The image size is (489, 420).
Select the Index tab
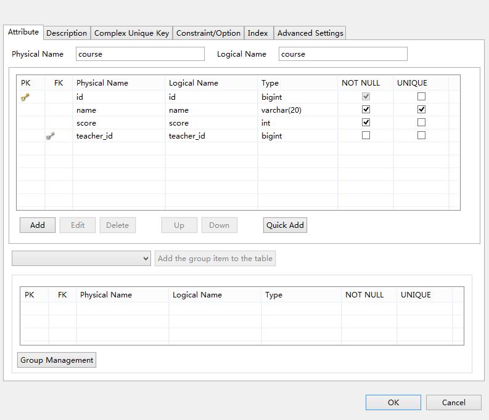click(x=258, y=33)
